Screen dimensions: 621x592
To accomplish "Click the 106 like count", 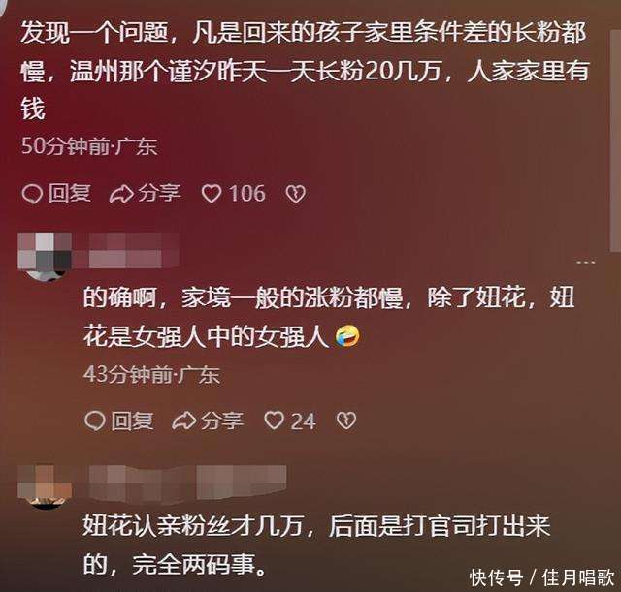I will [x=247, y=194].
